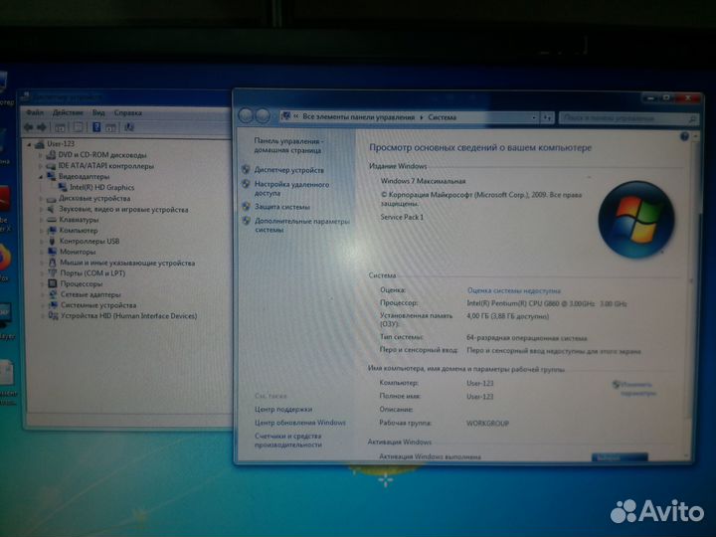The height and width of the screenshot is (537, 716).
Task: Expand the Контроллеры USB node
Action: 40,241
